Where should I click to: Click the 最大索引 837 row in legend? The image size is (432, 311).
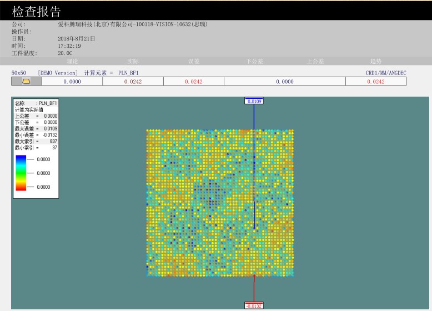coord(36,141)
